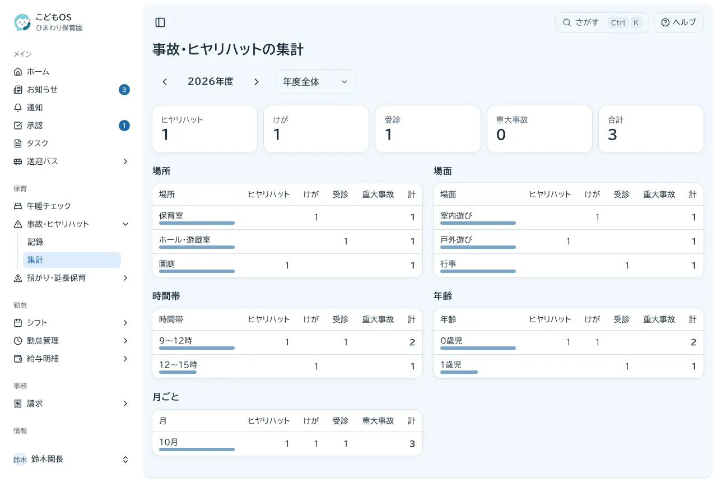Click the タスク document icon
Image resolution: width=717 pixels, height=482 pixels.
click(18, 143)
